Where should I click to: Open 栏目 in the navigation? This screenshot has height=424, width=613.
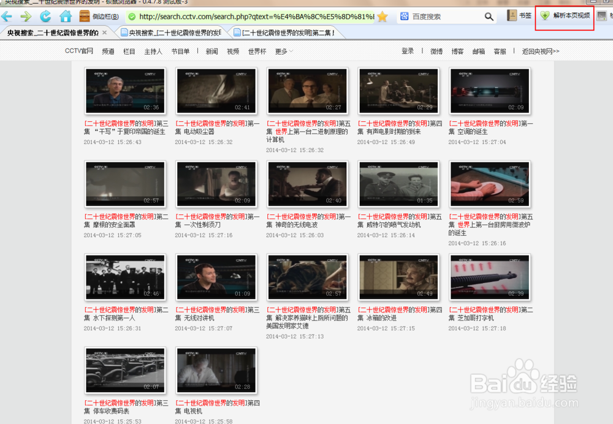[129, 51]
